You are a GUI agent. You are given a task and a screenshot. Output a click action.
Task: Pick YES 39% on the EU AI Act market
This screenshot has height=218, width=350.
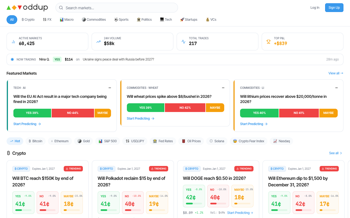click(32, 113)
